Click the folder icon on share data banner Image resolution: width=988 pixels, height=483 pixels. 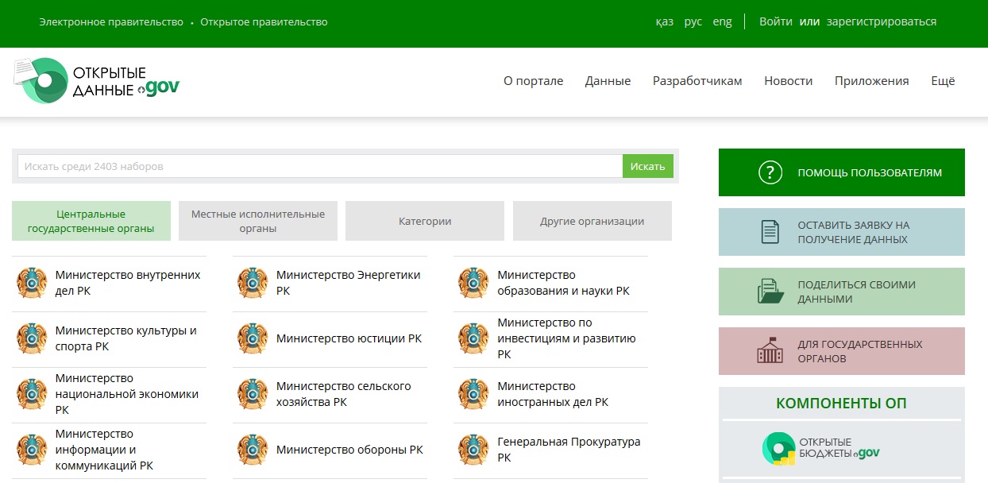click(769, 291)
